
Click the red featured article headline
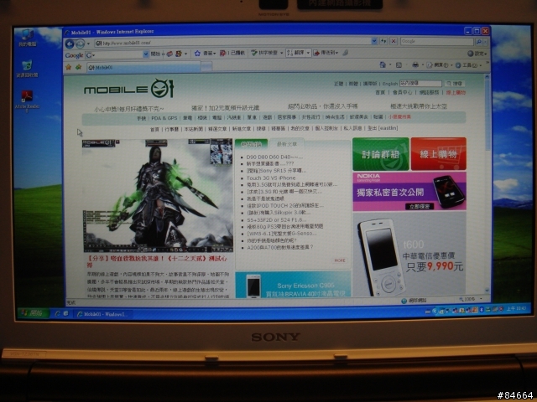click(157, 261)
